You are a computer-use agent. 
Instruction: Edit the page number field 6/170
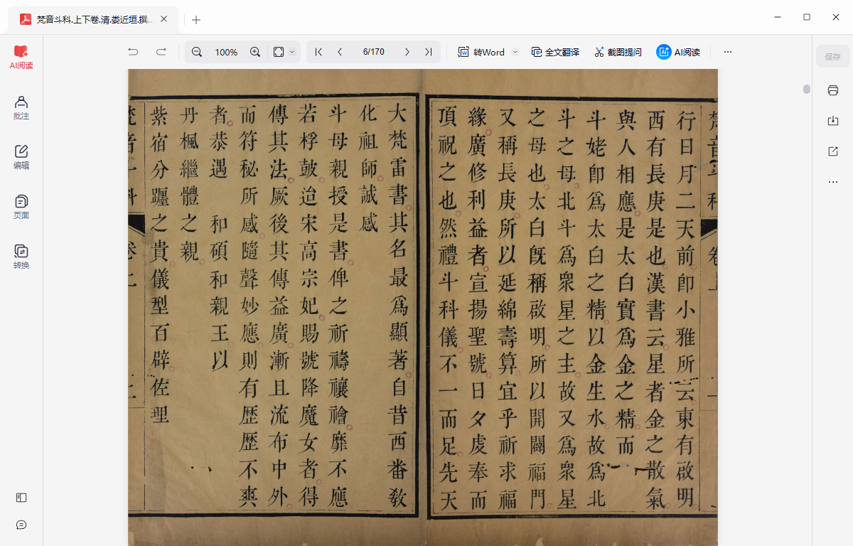pyautogui.click(x=373, y=52)
